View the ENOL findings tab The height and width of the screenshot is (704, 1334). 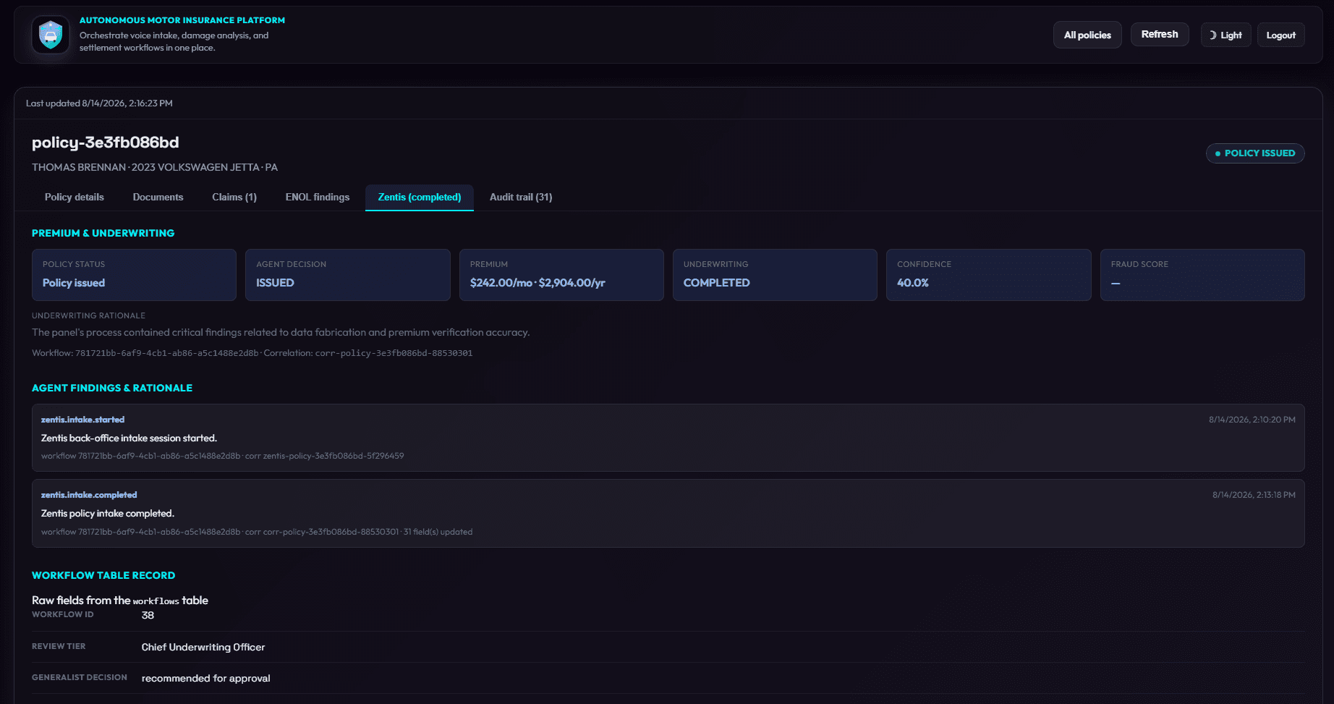pyautogui.click(x=318, y=197)
